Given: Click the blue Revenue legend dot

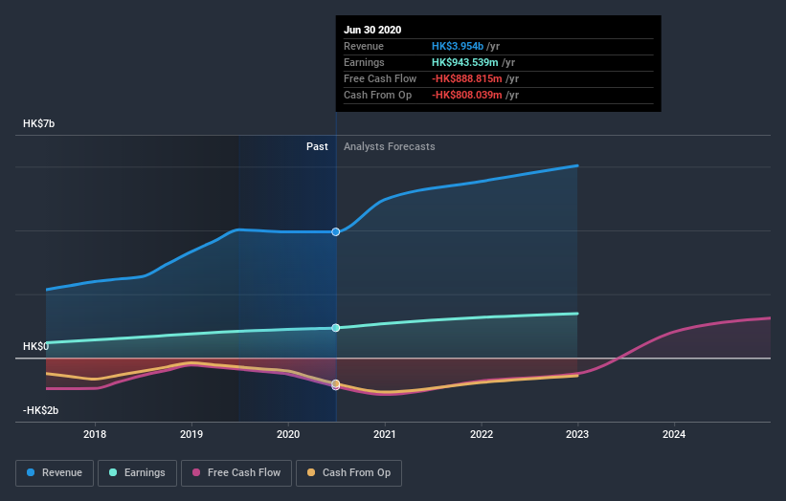Looking at the screenshot, I should [31, 472].
